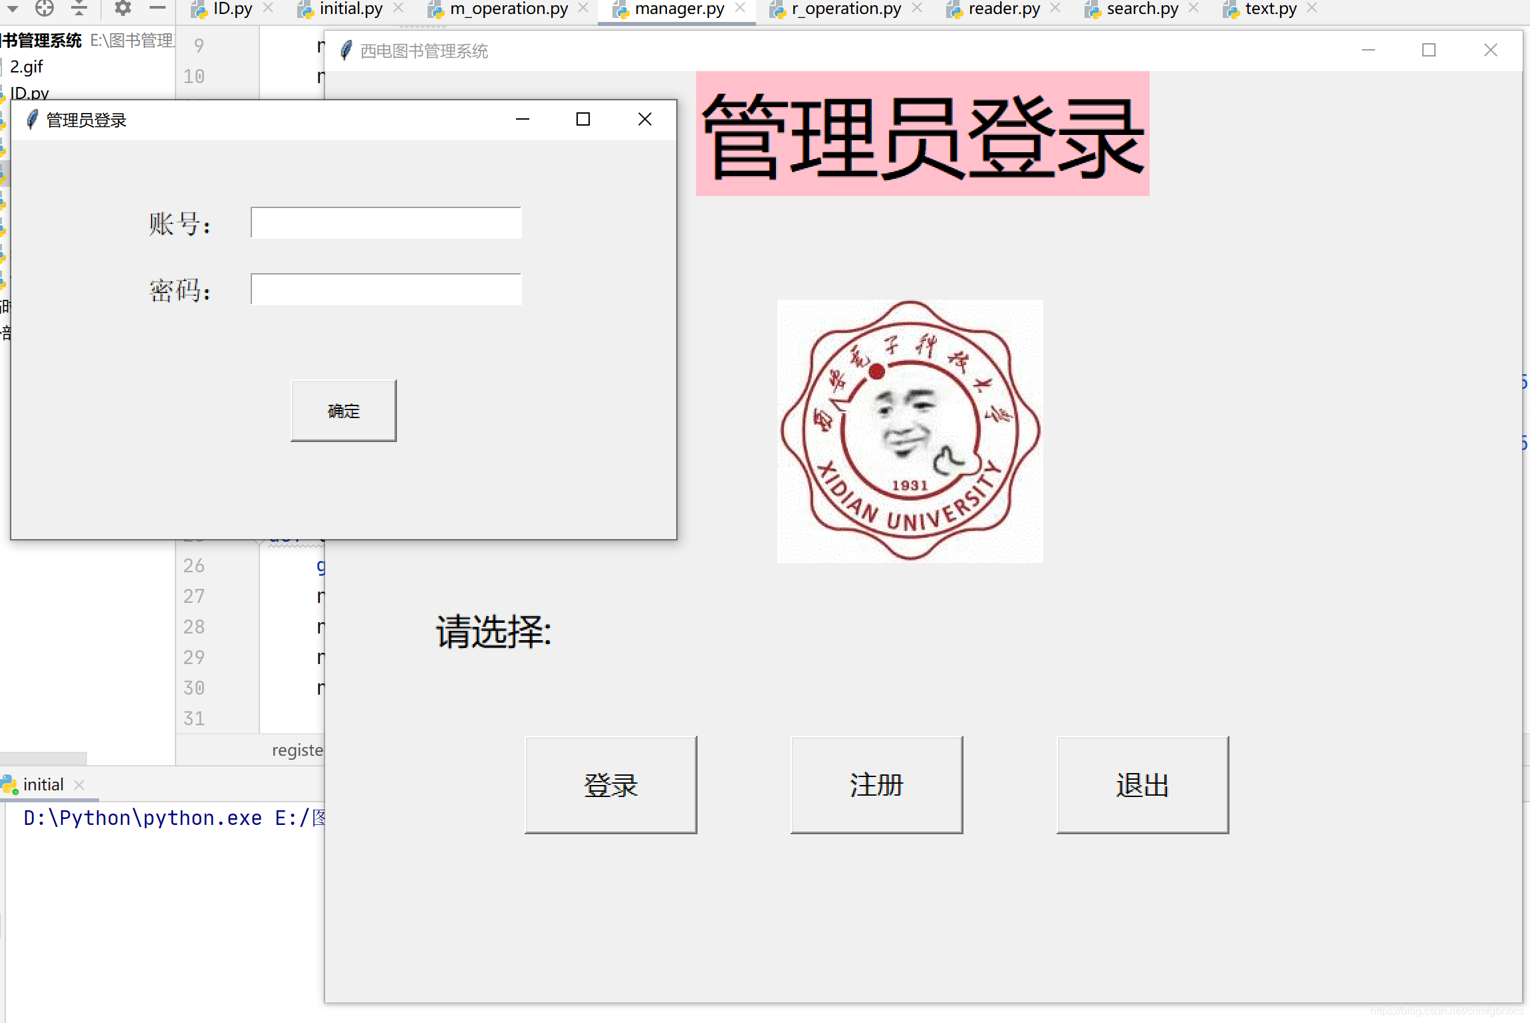
Task: Click the collapse all icon in project toolbar
Action: point(79,8)
